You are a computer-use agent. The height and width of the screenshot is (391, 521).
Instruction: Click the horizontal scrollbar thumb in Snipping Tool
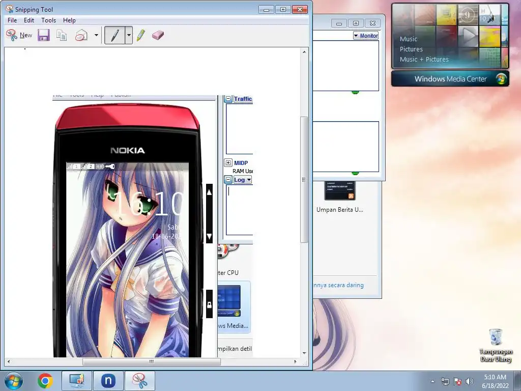click(152, 361)
